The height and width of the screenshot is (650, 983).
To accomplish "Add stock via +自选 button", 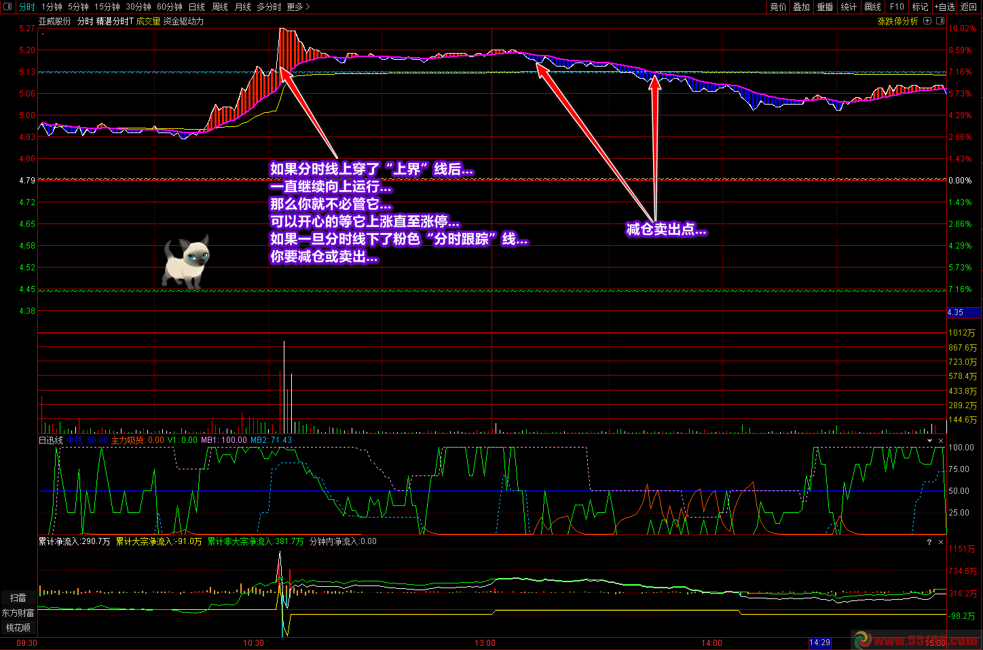I will tap(944, 7).
